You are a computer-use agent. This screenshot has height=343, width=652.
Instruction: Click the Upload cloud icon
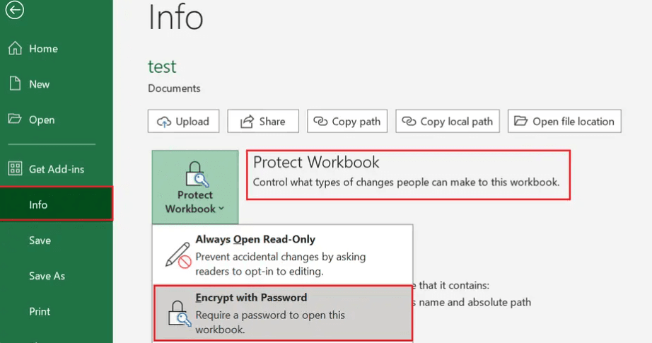coord(163,122)
